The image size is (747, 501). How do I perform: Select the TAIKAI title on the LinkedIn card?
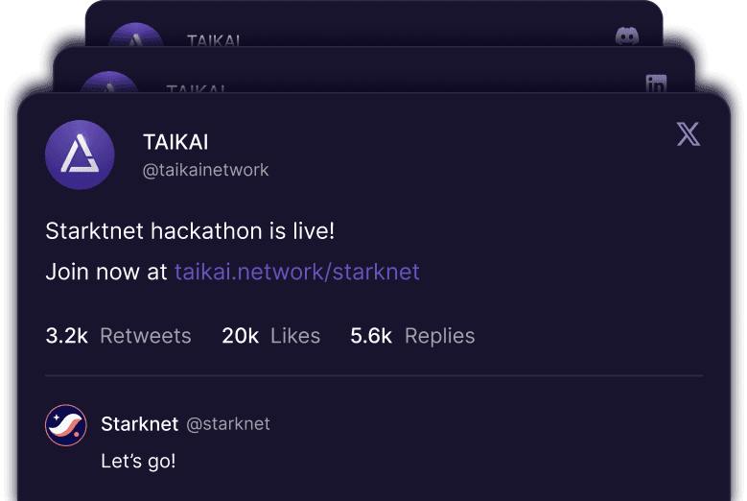tap(195, 89)
